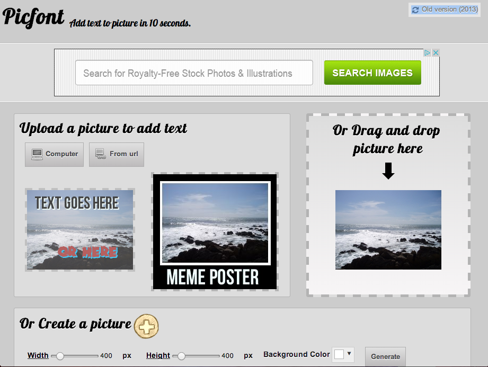Viewport: 488px width, 367px height.
Task: Click the refresh icon beside Old version
Action: click(x=415, y=10)
